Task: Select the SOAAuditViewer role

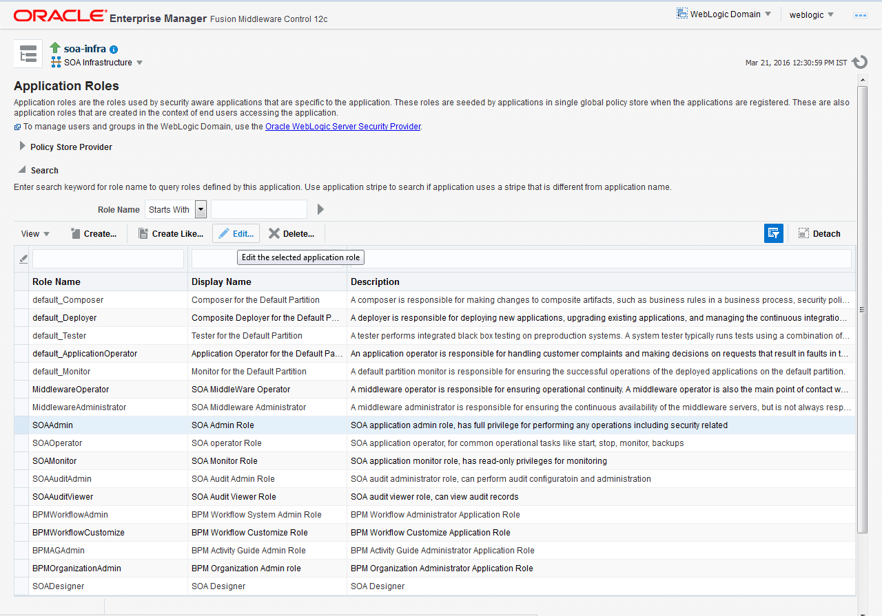Action: pyautogui.click(x=63, y=497)
